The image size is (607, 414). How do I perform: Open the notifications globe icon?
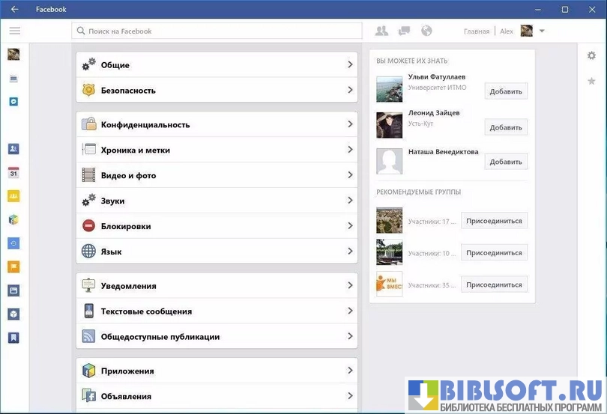[426, 31]
